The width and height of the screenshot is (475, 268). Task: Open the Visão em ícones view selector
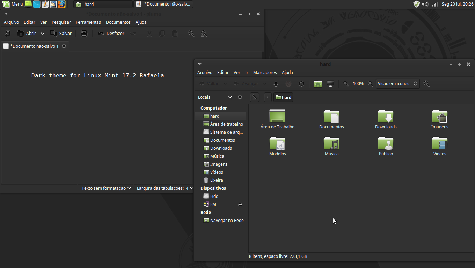click(x=397, y=84)
